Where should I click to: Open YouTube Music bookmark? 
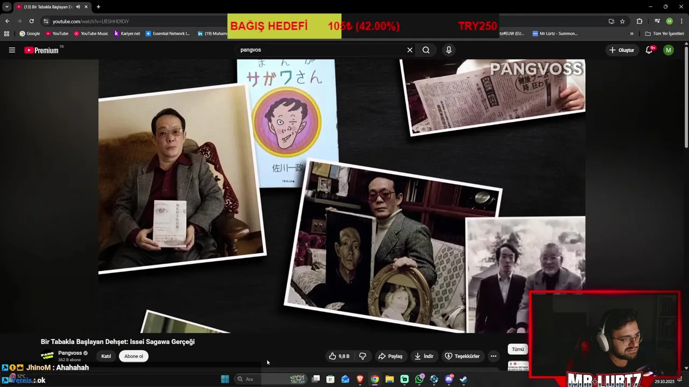[x=91, y=33]
